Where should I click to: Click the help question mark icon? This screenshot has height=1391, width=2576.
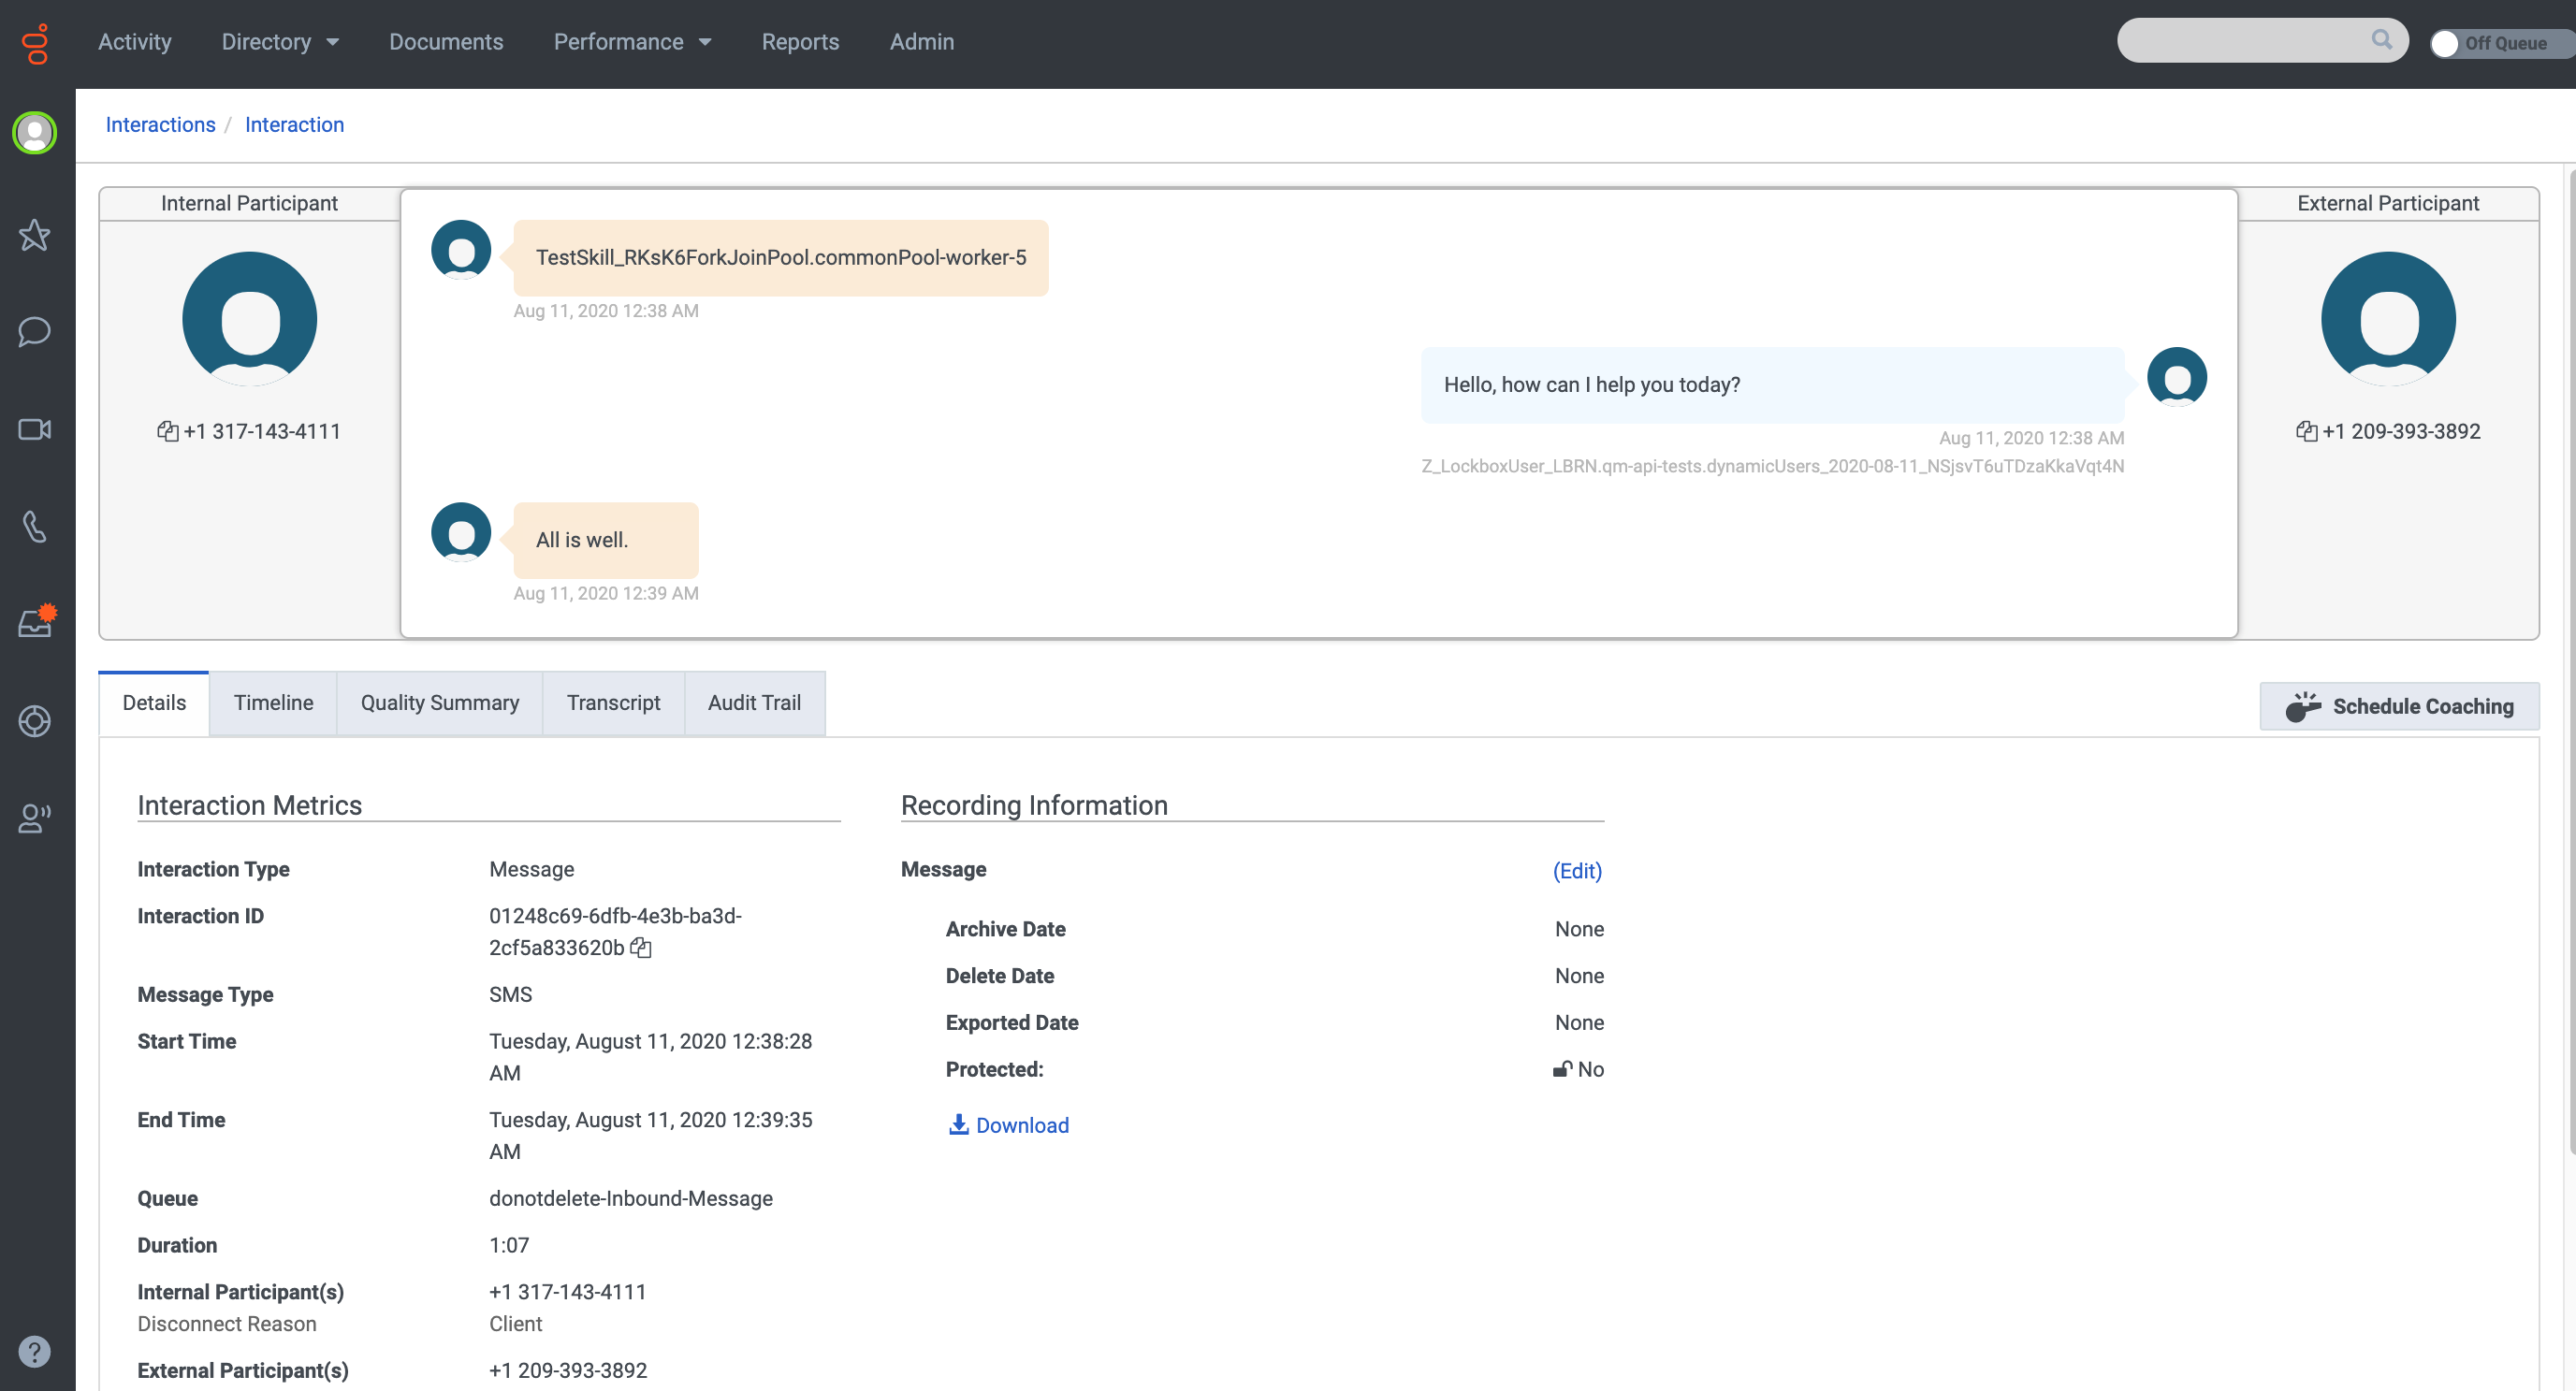coord(35,1351)
